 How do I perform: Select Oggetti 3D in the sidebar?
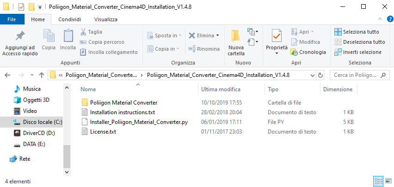tap(31, 100)
